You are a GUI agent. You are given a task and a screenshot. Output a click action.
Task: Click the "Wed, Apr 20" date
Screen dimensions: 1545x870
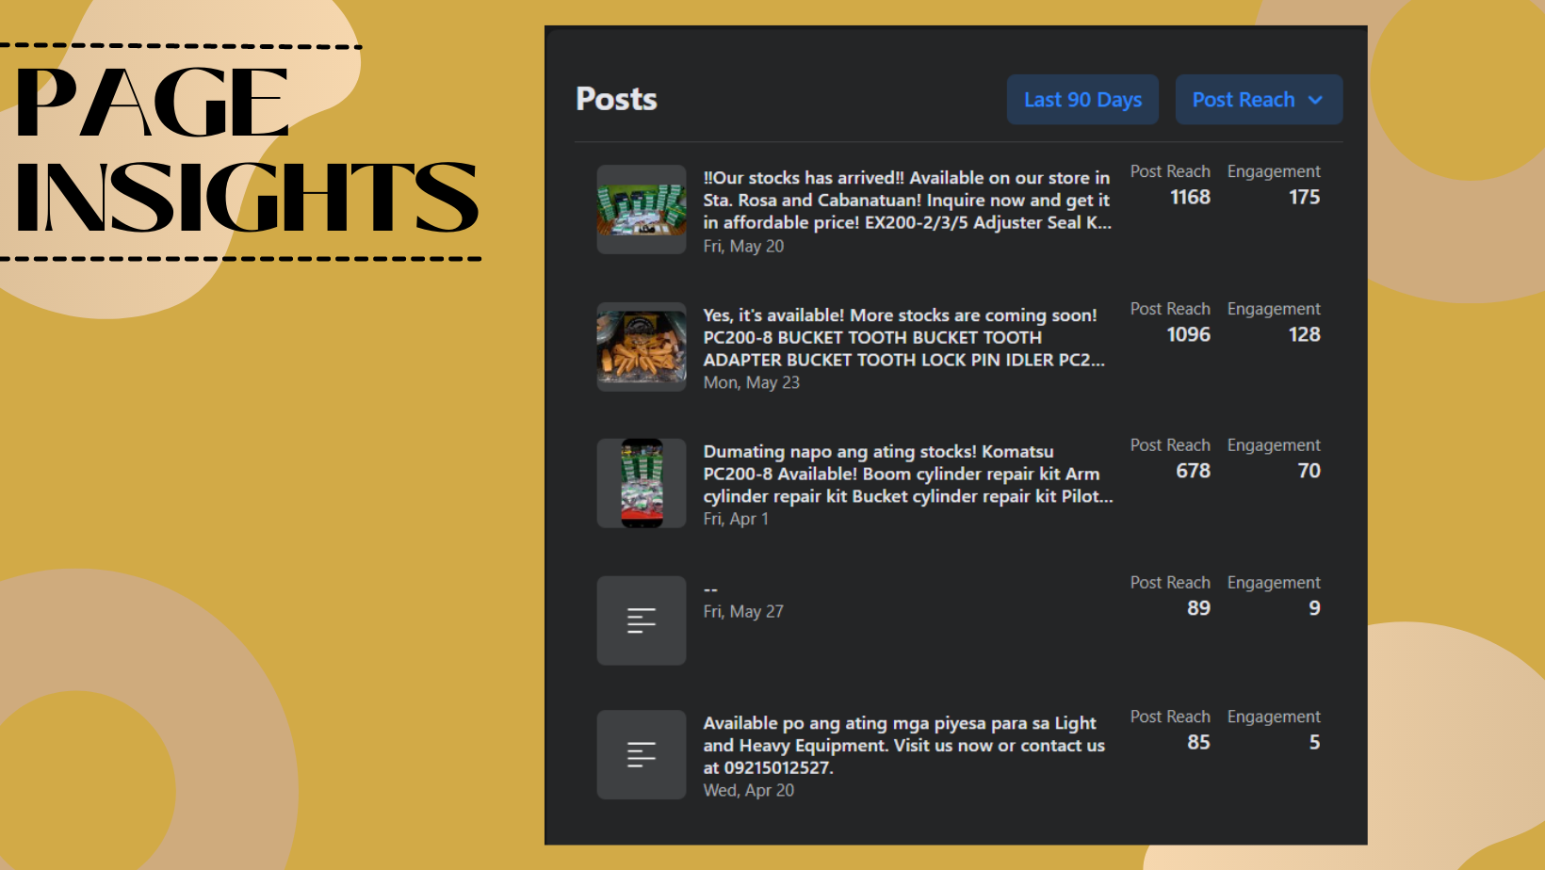click(749, 790)
